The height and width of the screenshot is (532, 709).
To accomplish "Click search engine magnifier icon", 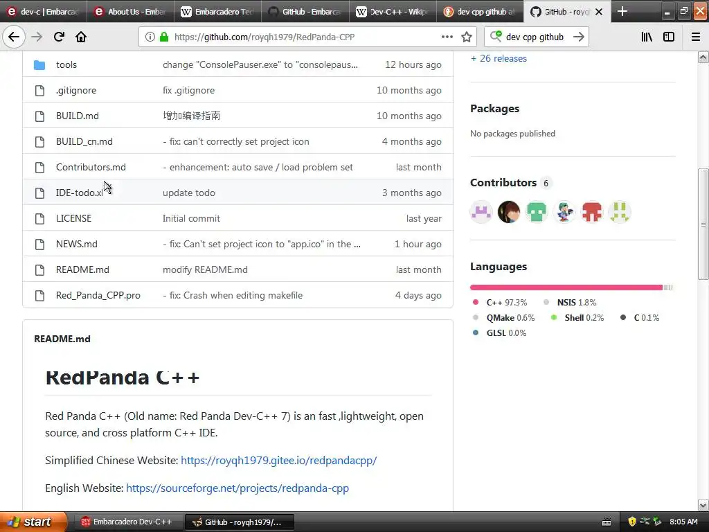I will 496,36.
